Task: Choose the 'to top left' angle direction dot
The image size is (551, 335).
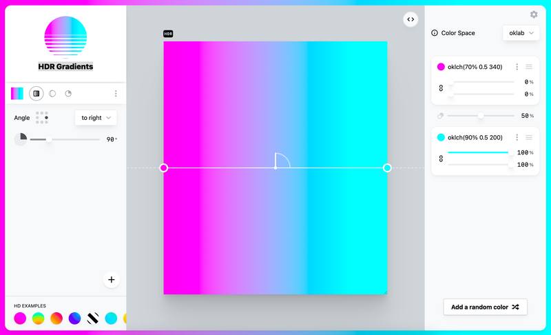Action: tap(38, 113)
